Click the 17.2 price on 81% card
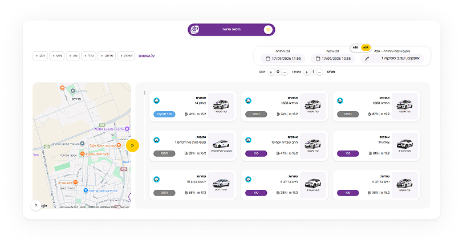This screenshot has width=463, height=244. click(x=387, y=153)
